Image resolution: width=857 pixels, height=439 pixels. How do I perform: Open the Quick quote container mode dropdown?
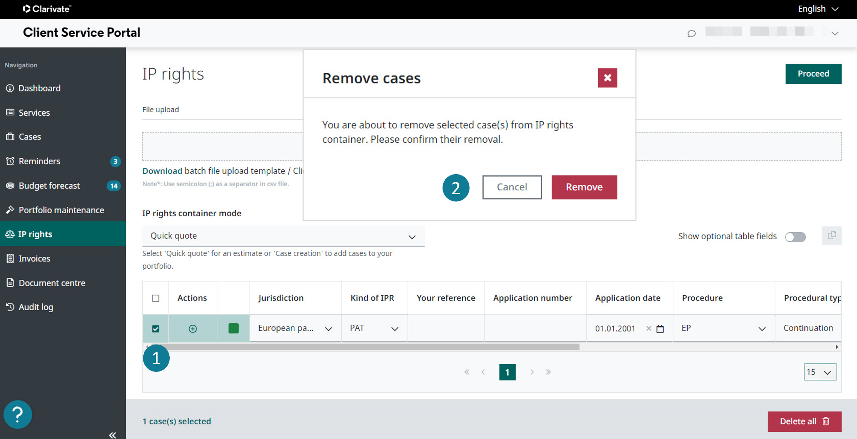click(283, 236)
